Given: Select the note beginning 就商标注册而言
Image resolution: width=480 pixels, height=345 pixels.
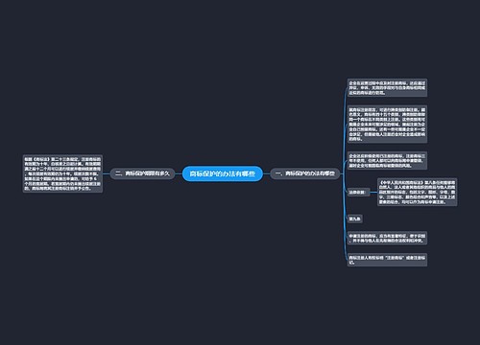Looking at the screenshot, I should coord(387,125).
